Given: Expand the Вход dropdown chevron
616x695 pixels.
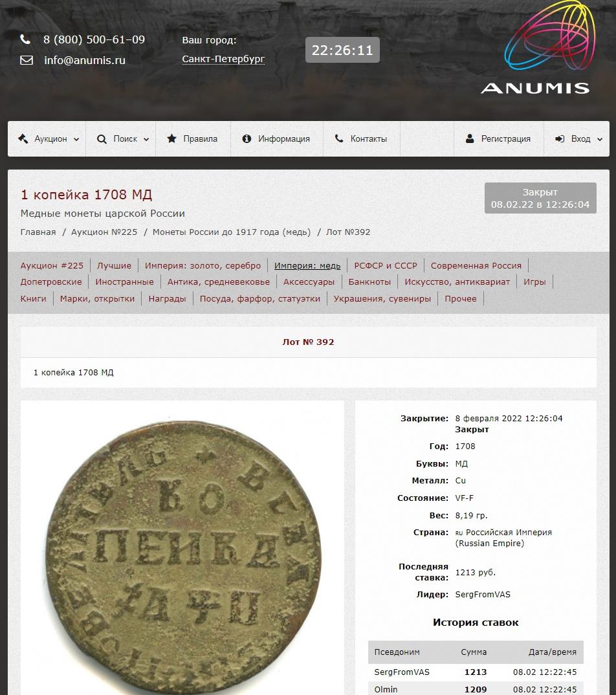Looking at the screenshot, I should [600, 139].
